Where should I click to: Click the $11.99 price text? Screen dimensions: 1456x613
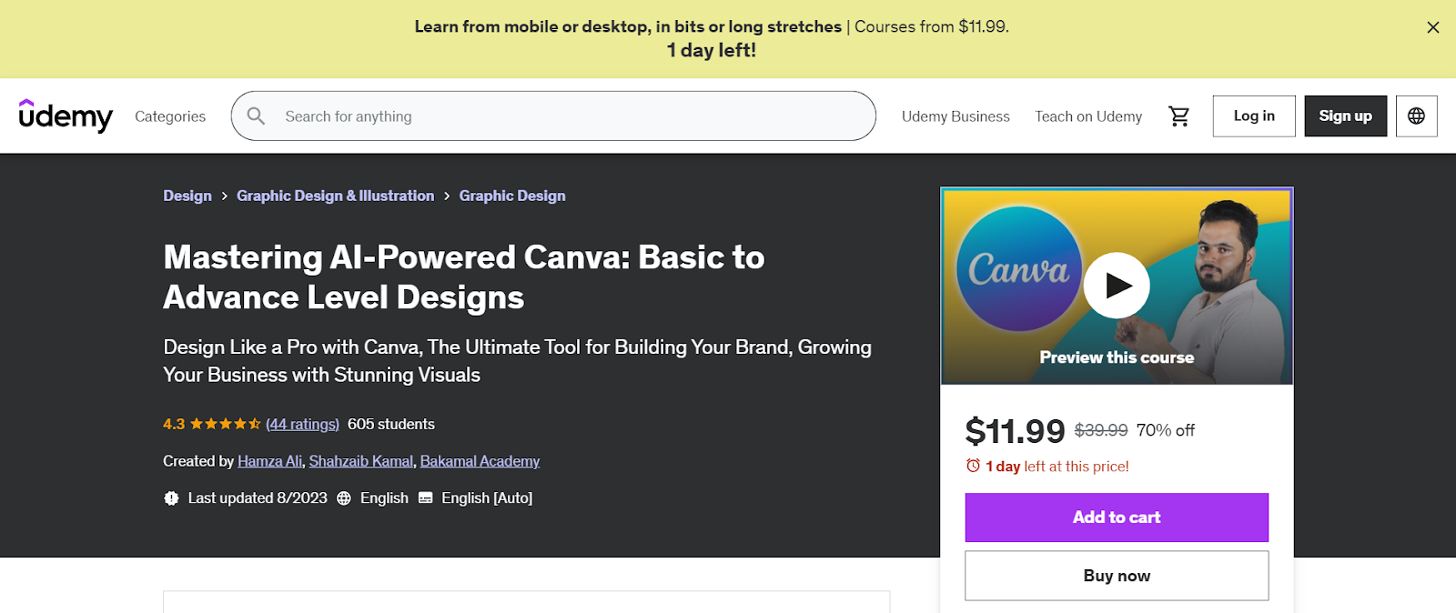click(x=1015, y=431)
